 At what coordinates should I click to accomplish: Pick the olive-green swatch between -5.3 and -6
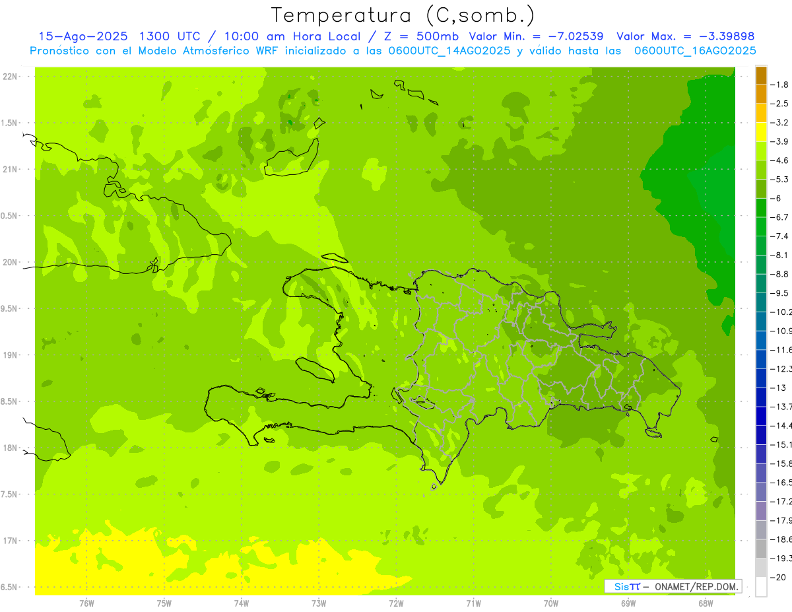[761, 189]
